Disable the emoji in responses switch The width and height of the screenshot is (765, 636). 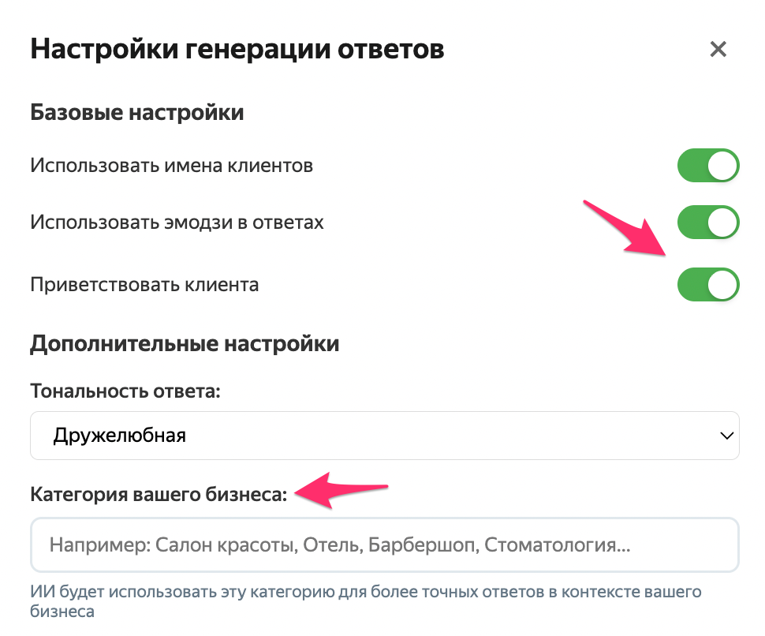[707, 223]
